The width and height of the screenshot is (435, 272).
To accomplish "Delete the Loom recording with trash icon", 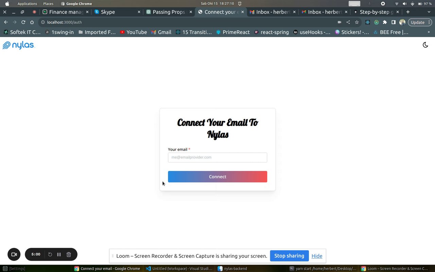I will coord(69,254).
